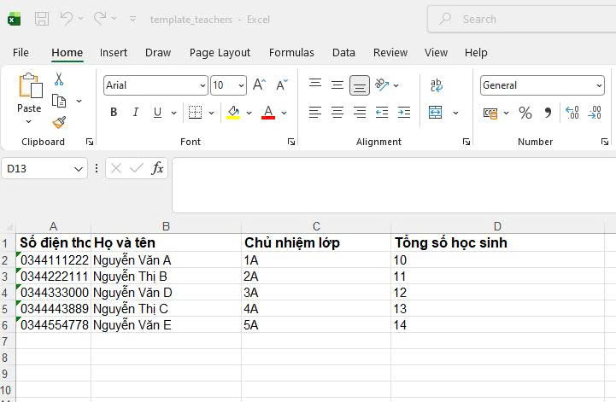Apply the red Font Color swatch
This screenshot has width=616, height=402.
click(x=267, y=113)
